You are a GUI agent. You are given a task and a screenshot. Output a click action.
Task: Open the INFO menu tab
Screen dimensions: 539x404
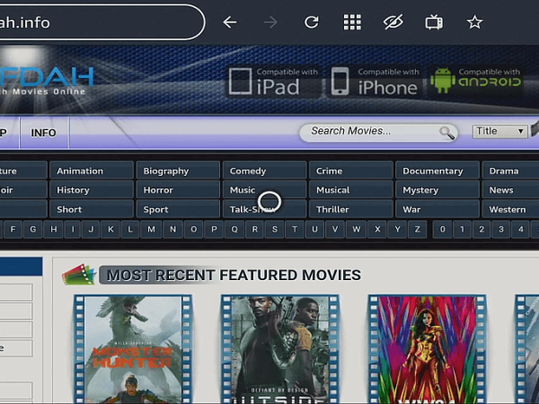pyautogui.click(x=44, y=133)
